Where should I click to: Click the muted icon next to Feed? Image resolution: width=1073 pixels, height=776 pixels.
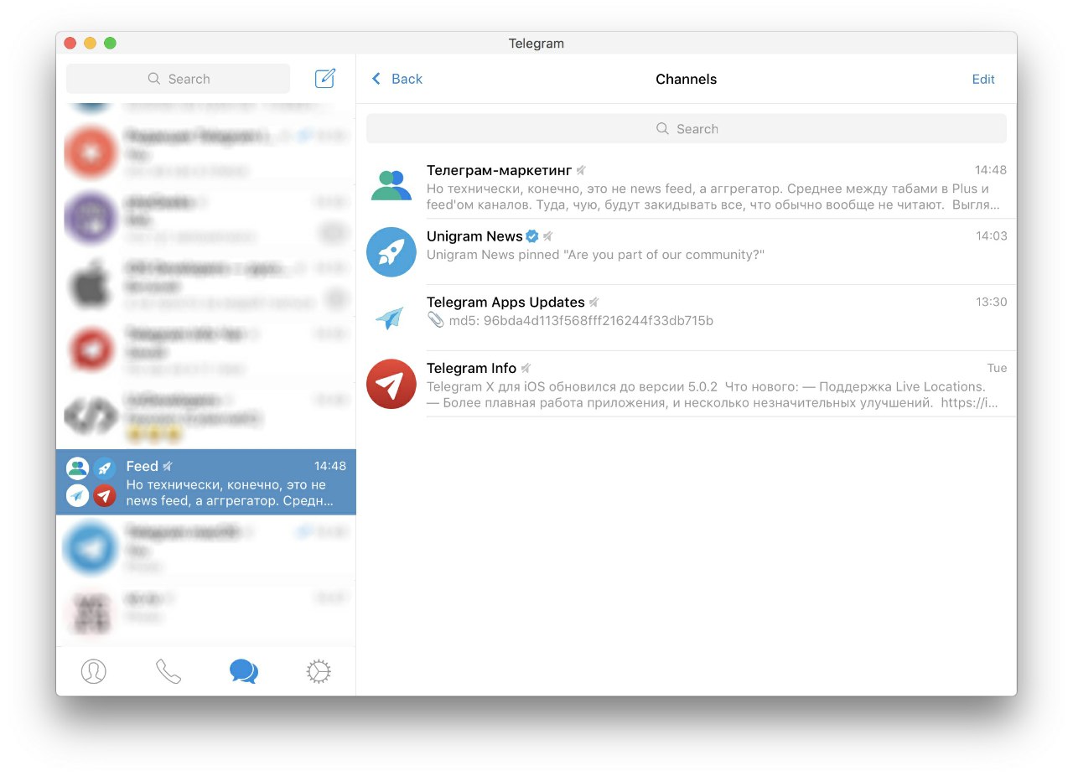pyautogui.click(x=168, y=467)
